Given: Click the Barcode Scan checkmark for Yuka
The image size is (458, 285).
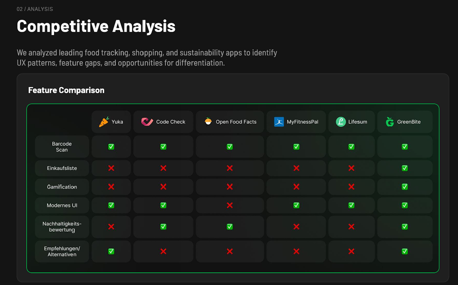Looking at the screenshot, I should tap(111, 147).
